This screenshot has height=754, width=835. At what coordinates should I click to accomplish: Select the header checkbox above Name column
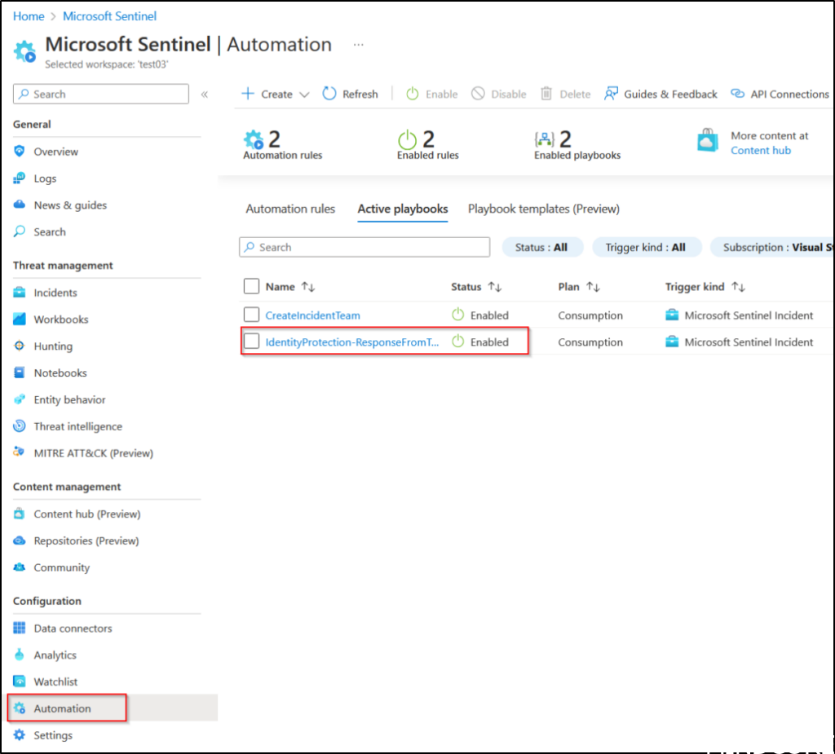click(x=250, y=286)
